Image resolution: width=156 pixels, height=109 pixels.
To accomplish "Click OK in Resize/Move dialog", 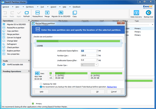I will (x=98, y=92).
